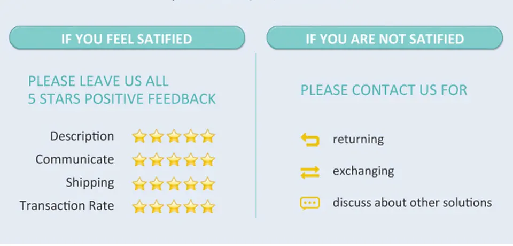Click the PLEASE CONTACT US FOR heading
The width and height of the screenshot is (513, 246).
pos(384,90)
